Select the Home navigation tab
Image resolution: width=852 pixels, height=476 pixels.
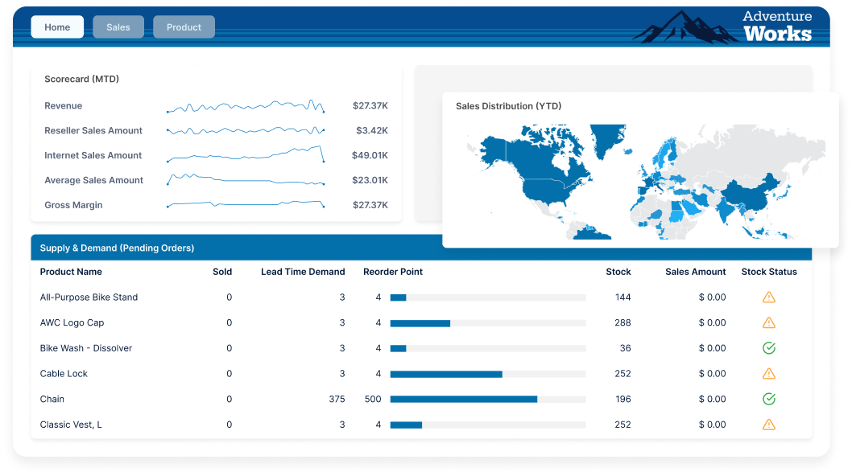[56, 27]
